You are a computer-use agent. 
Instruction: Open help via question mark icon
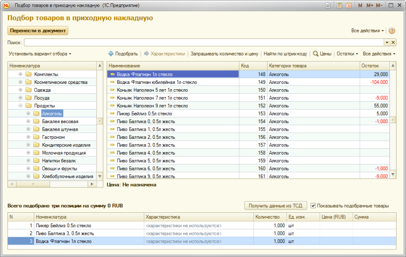392,31
